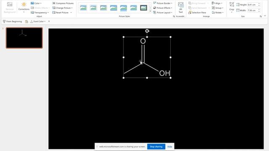Viewport: 269px width, 151px height.
Task: Apply the fourth picture style thumbnail
Action: coord(113,8)
